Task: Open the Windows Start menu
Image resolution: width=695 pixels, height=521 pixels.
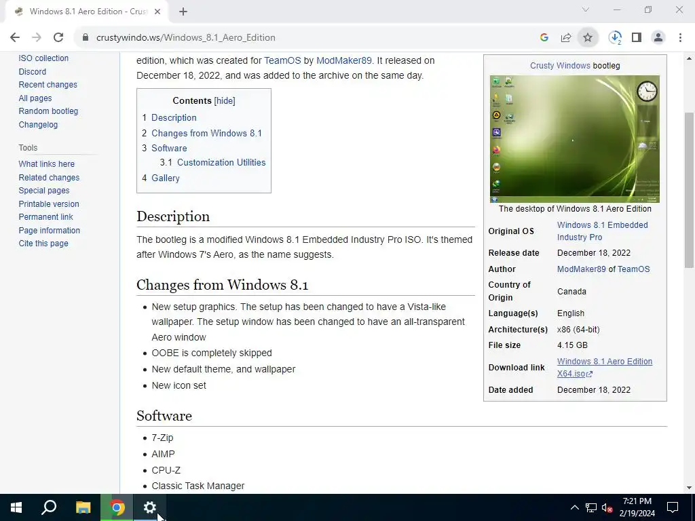Action: [16, 507]
